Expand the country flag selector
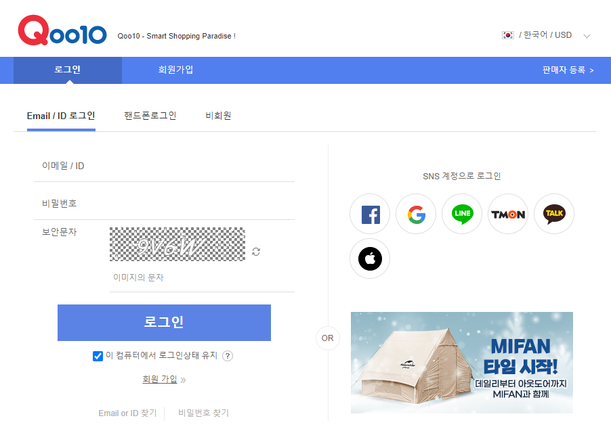Screen dimensions: 611x431 (507, 35)
